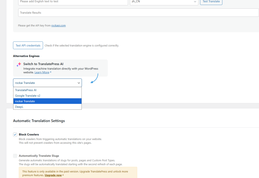Focus the English test text input field
Screen dimensions: 259x178
pyautogui.click(x=73, y=2)
